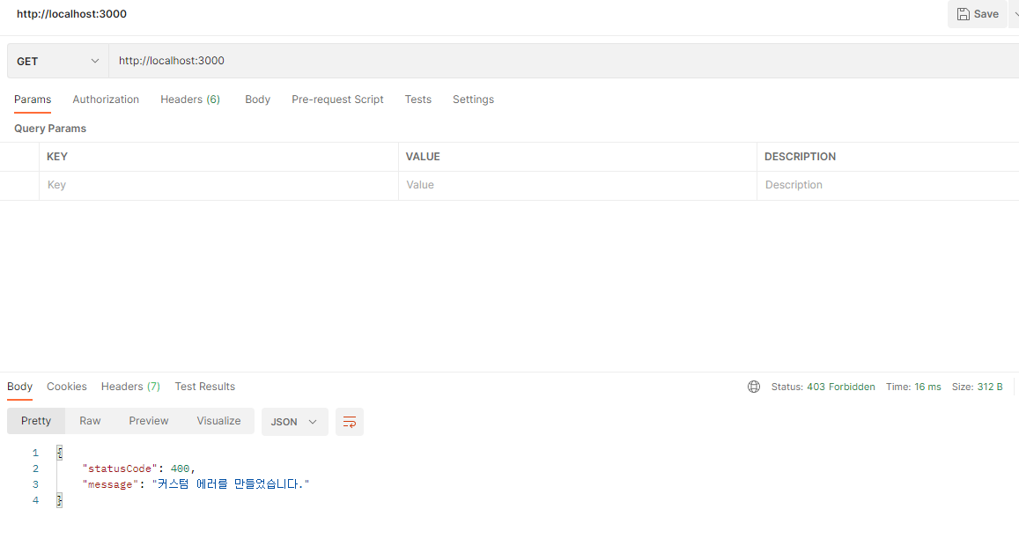Click the response time 16 ms
The image size is (1019, 546).
927,387
